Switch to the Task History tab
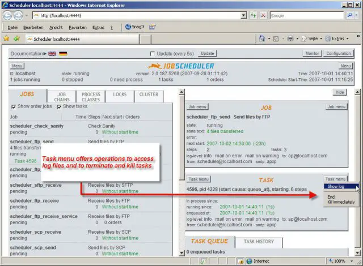 click(259, 242)
